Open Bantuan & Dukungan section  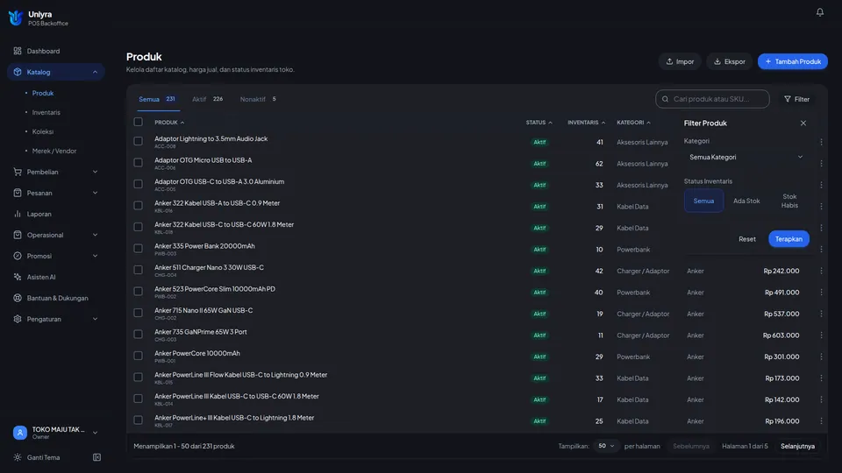56,298
